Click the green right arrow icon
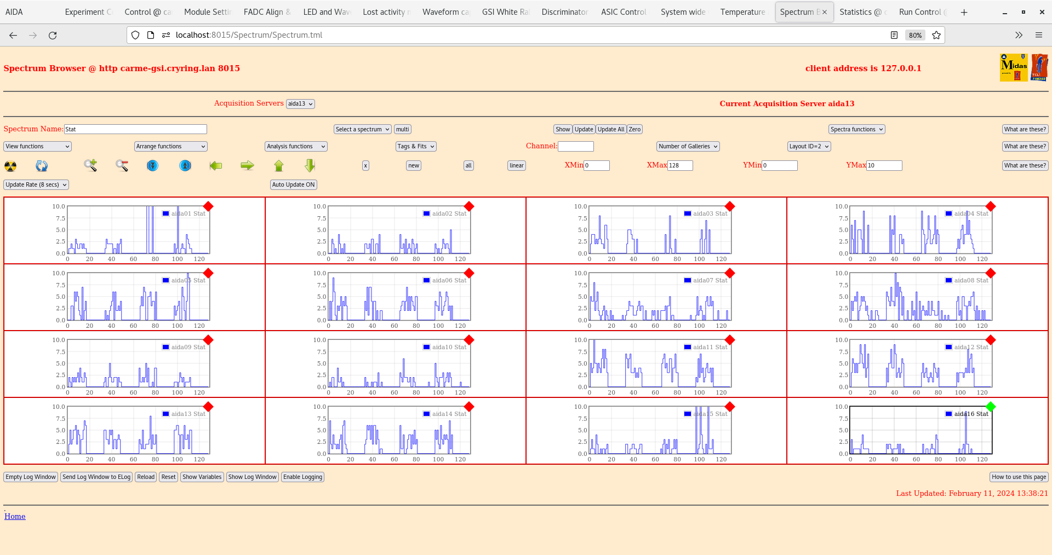1052x555 pixels. coord(247,165)
